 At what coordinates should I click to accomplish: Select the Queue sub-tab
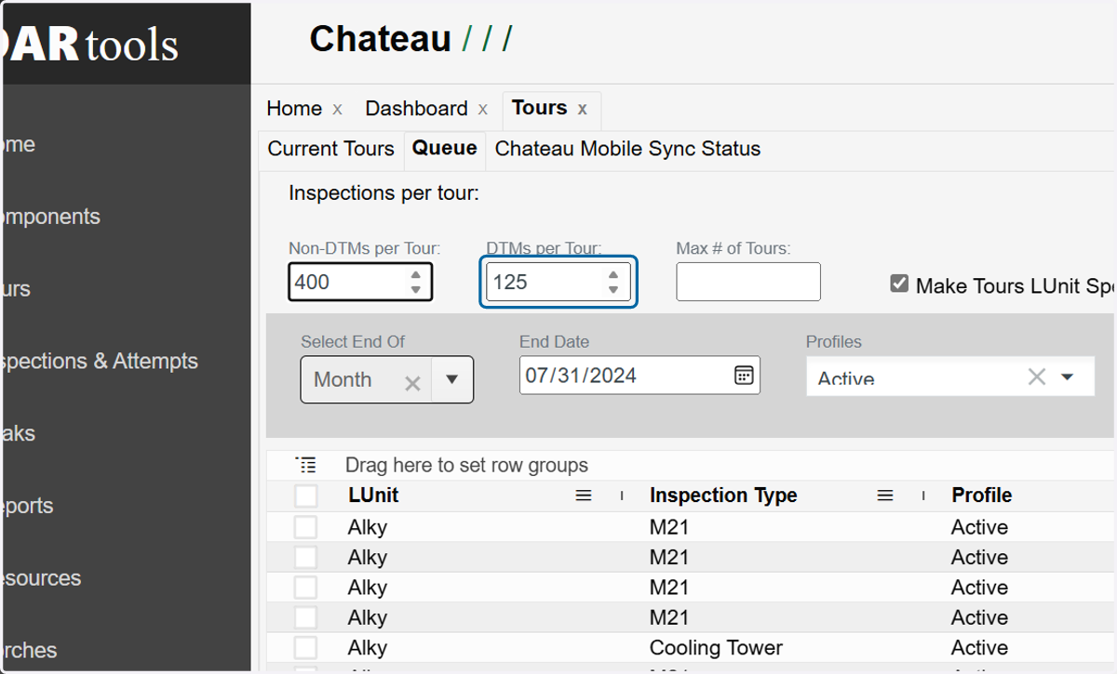click(445, 148)
